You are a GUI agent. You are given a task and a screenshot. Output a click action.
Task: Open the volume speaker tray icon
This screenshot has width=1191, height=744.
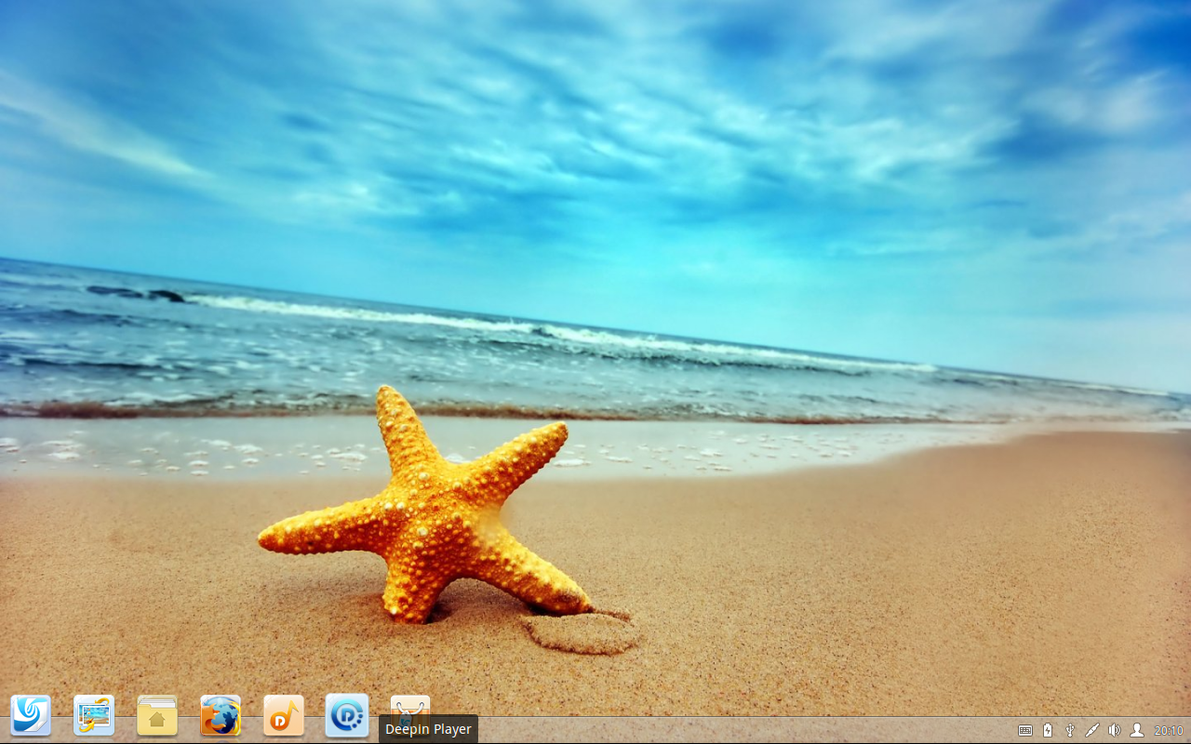[1115, 730]
